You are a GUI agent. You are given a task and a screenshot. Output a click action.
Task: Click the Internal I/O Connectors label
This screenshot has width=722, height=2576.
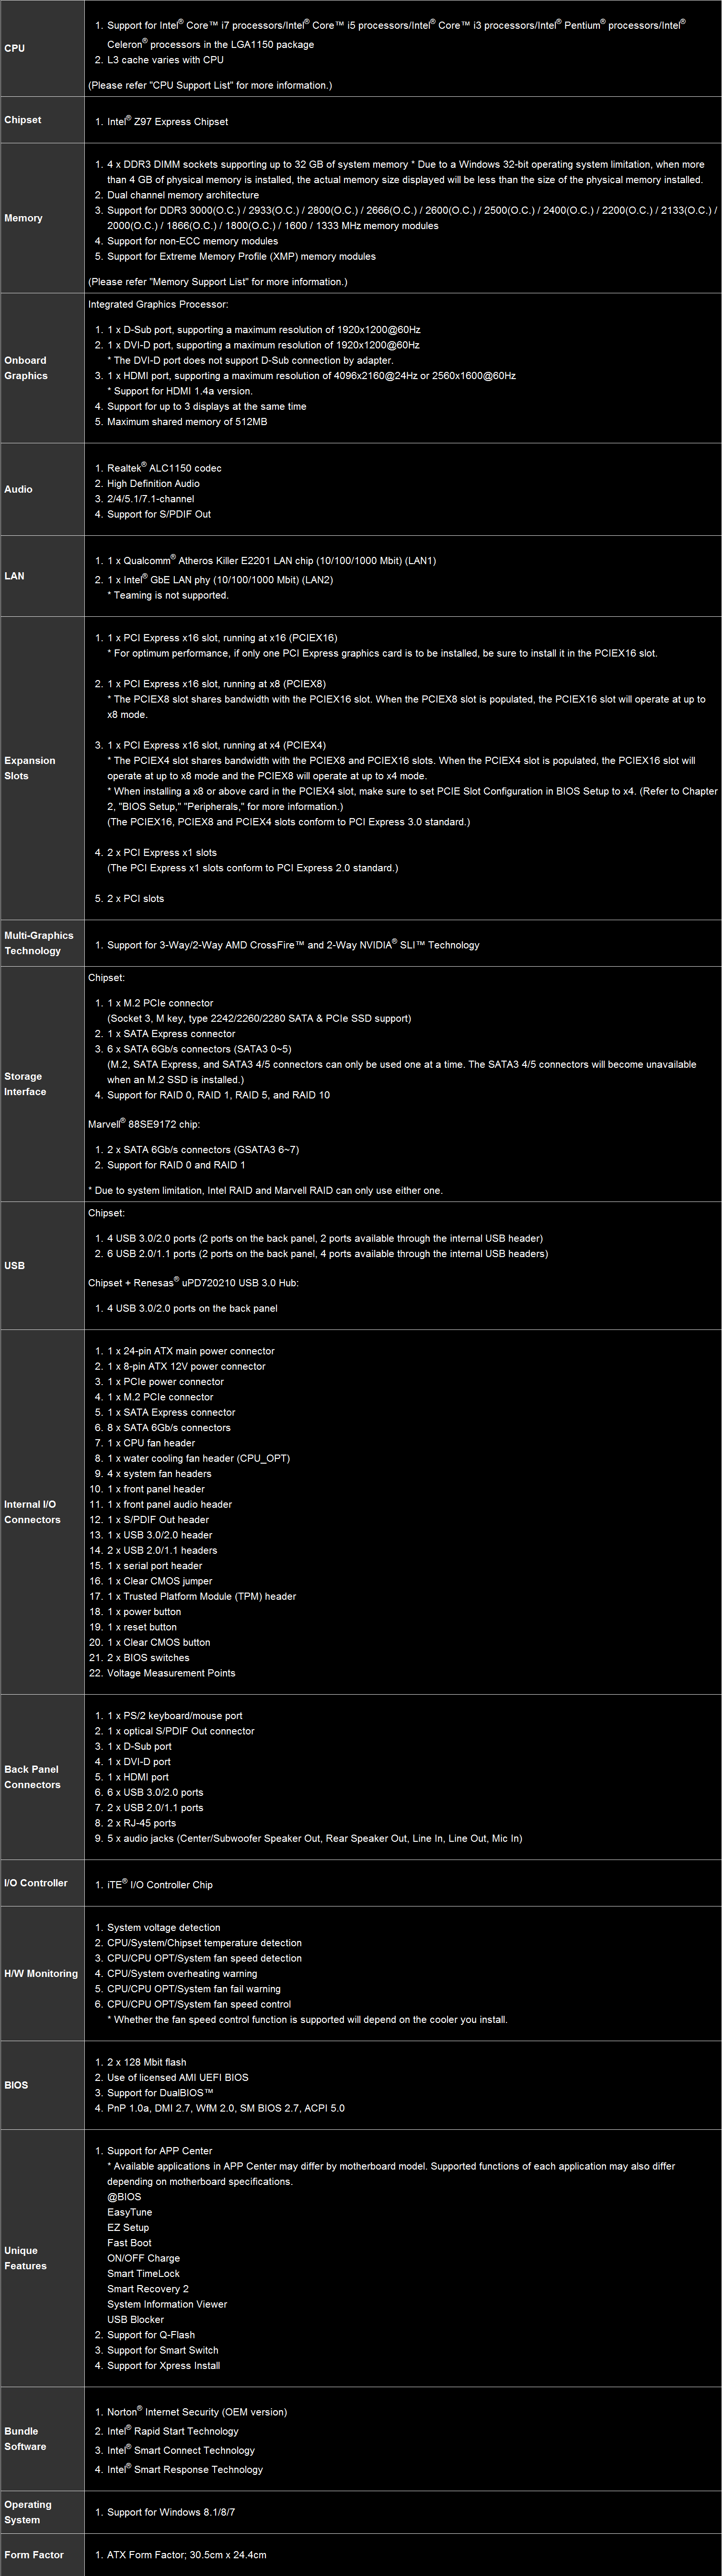point(32,1512)
